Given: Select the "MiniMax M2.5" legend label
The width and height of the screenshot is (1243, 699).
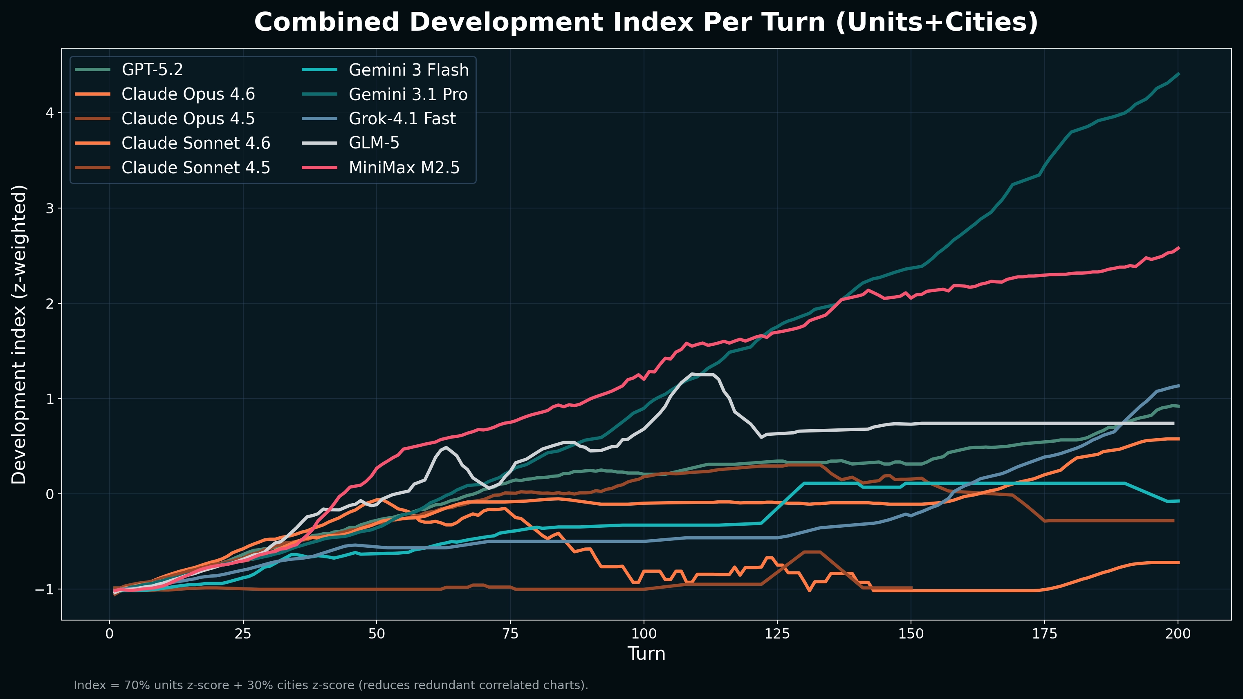Looking at the screenshot, I should (x=404, y=168).
